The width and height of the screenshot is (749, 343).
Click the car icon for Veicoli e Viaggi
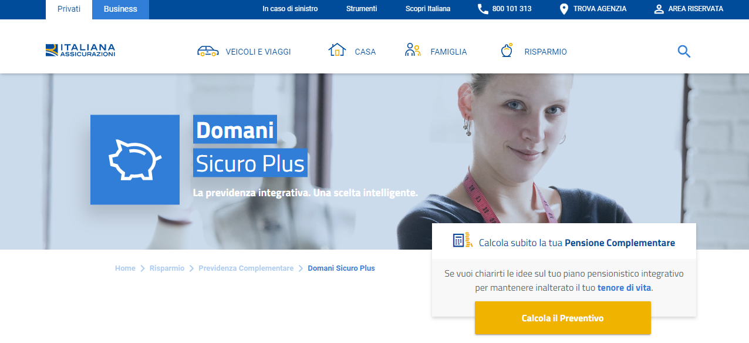[208, 51]
